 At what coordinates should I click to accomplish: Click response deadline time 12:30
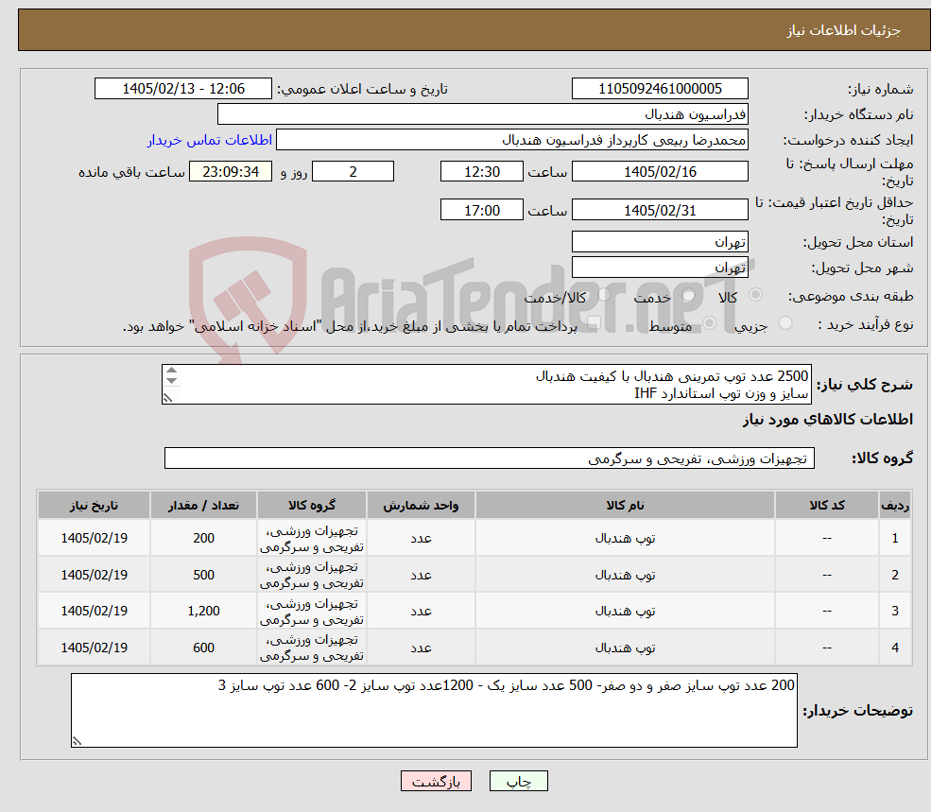(481, 172)
